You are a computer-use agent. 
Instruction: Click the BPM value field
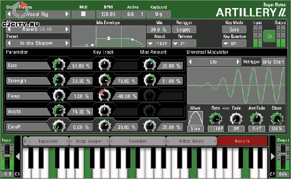(108, 14)
